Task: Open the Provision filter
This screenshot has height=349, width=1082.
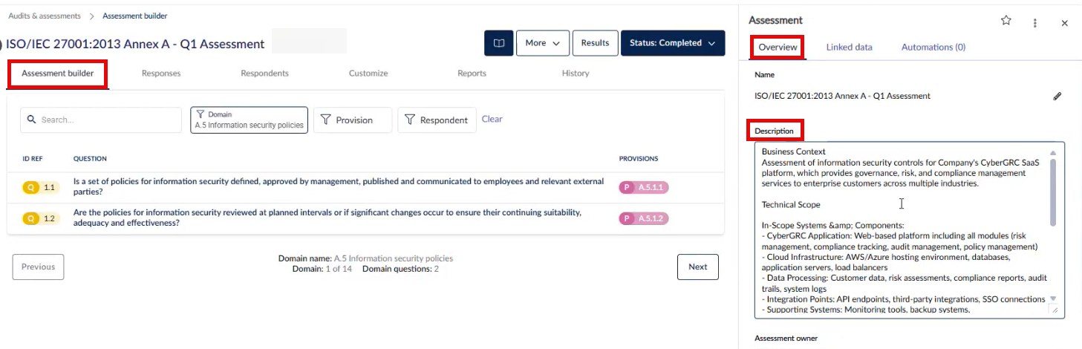Action: (353, 120)
